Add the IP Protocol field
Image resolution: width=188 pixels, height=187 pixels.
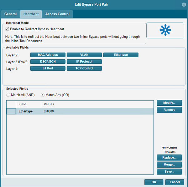84,62
